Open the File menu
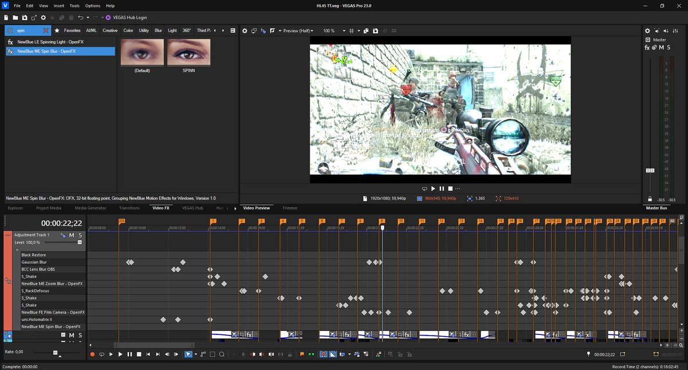Viewport: 688px width, 370px height. (17, 5)
